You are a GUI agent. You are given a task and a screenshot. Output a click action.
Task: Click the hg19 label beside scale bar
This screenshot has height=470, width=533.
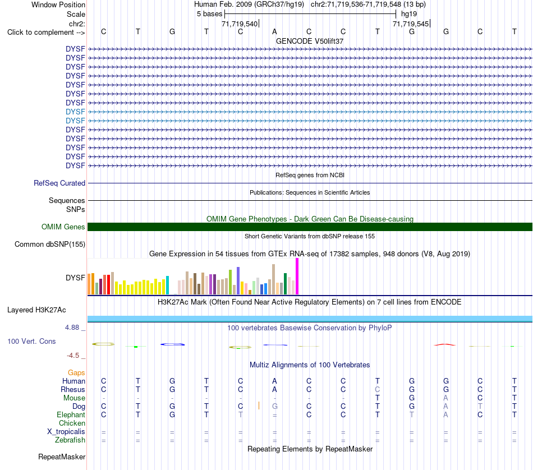tap(409, 14)
